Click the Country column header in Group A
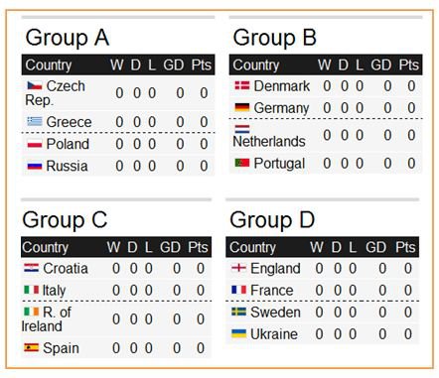 click(x=49, y=65)
